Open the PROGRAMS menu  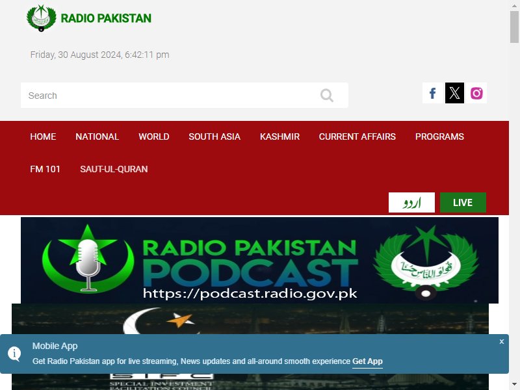click(x=439, y=136)
